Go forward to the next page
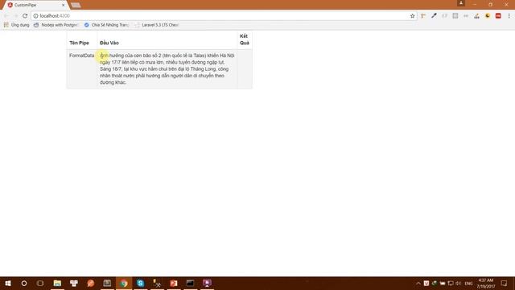515x290 pixels. (15, 16)
